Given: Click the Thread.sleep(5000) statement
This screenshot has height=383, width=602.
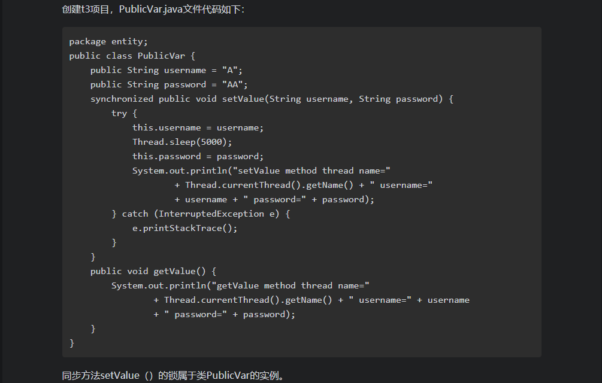Looking at the screenshot, I should (x=182, y=142).
